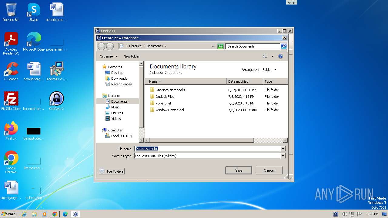Select the CCleaner desktop shortcut

coord(11,71)
